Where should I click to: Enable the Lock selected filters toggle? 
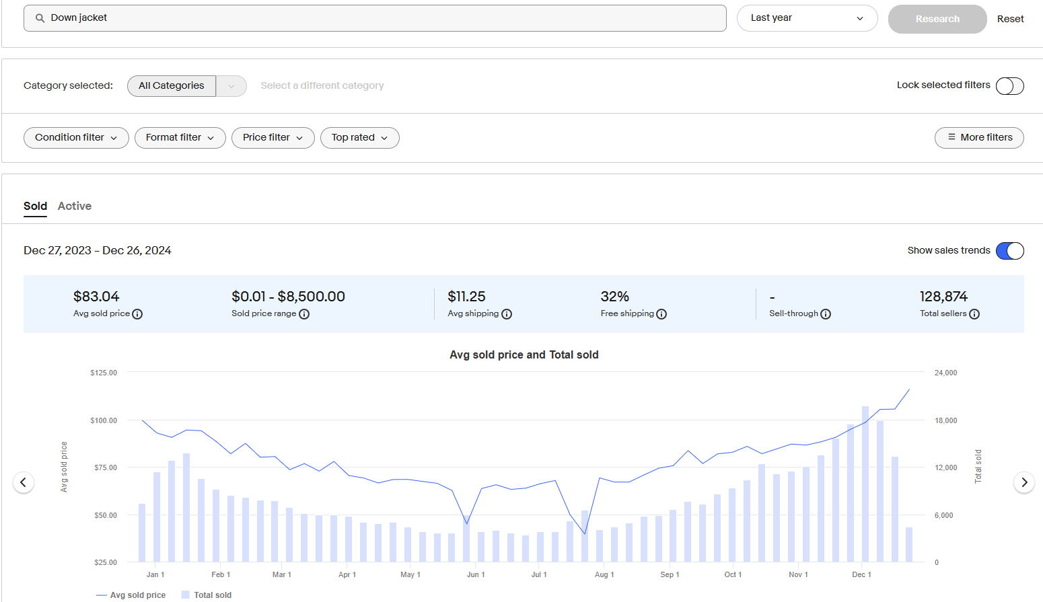pyautogui.click(x=1009, y=86)
